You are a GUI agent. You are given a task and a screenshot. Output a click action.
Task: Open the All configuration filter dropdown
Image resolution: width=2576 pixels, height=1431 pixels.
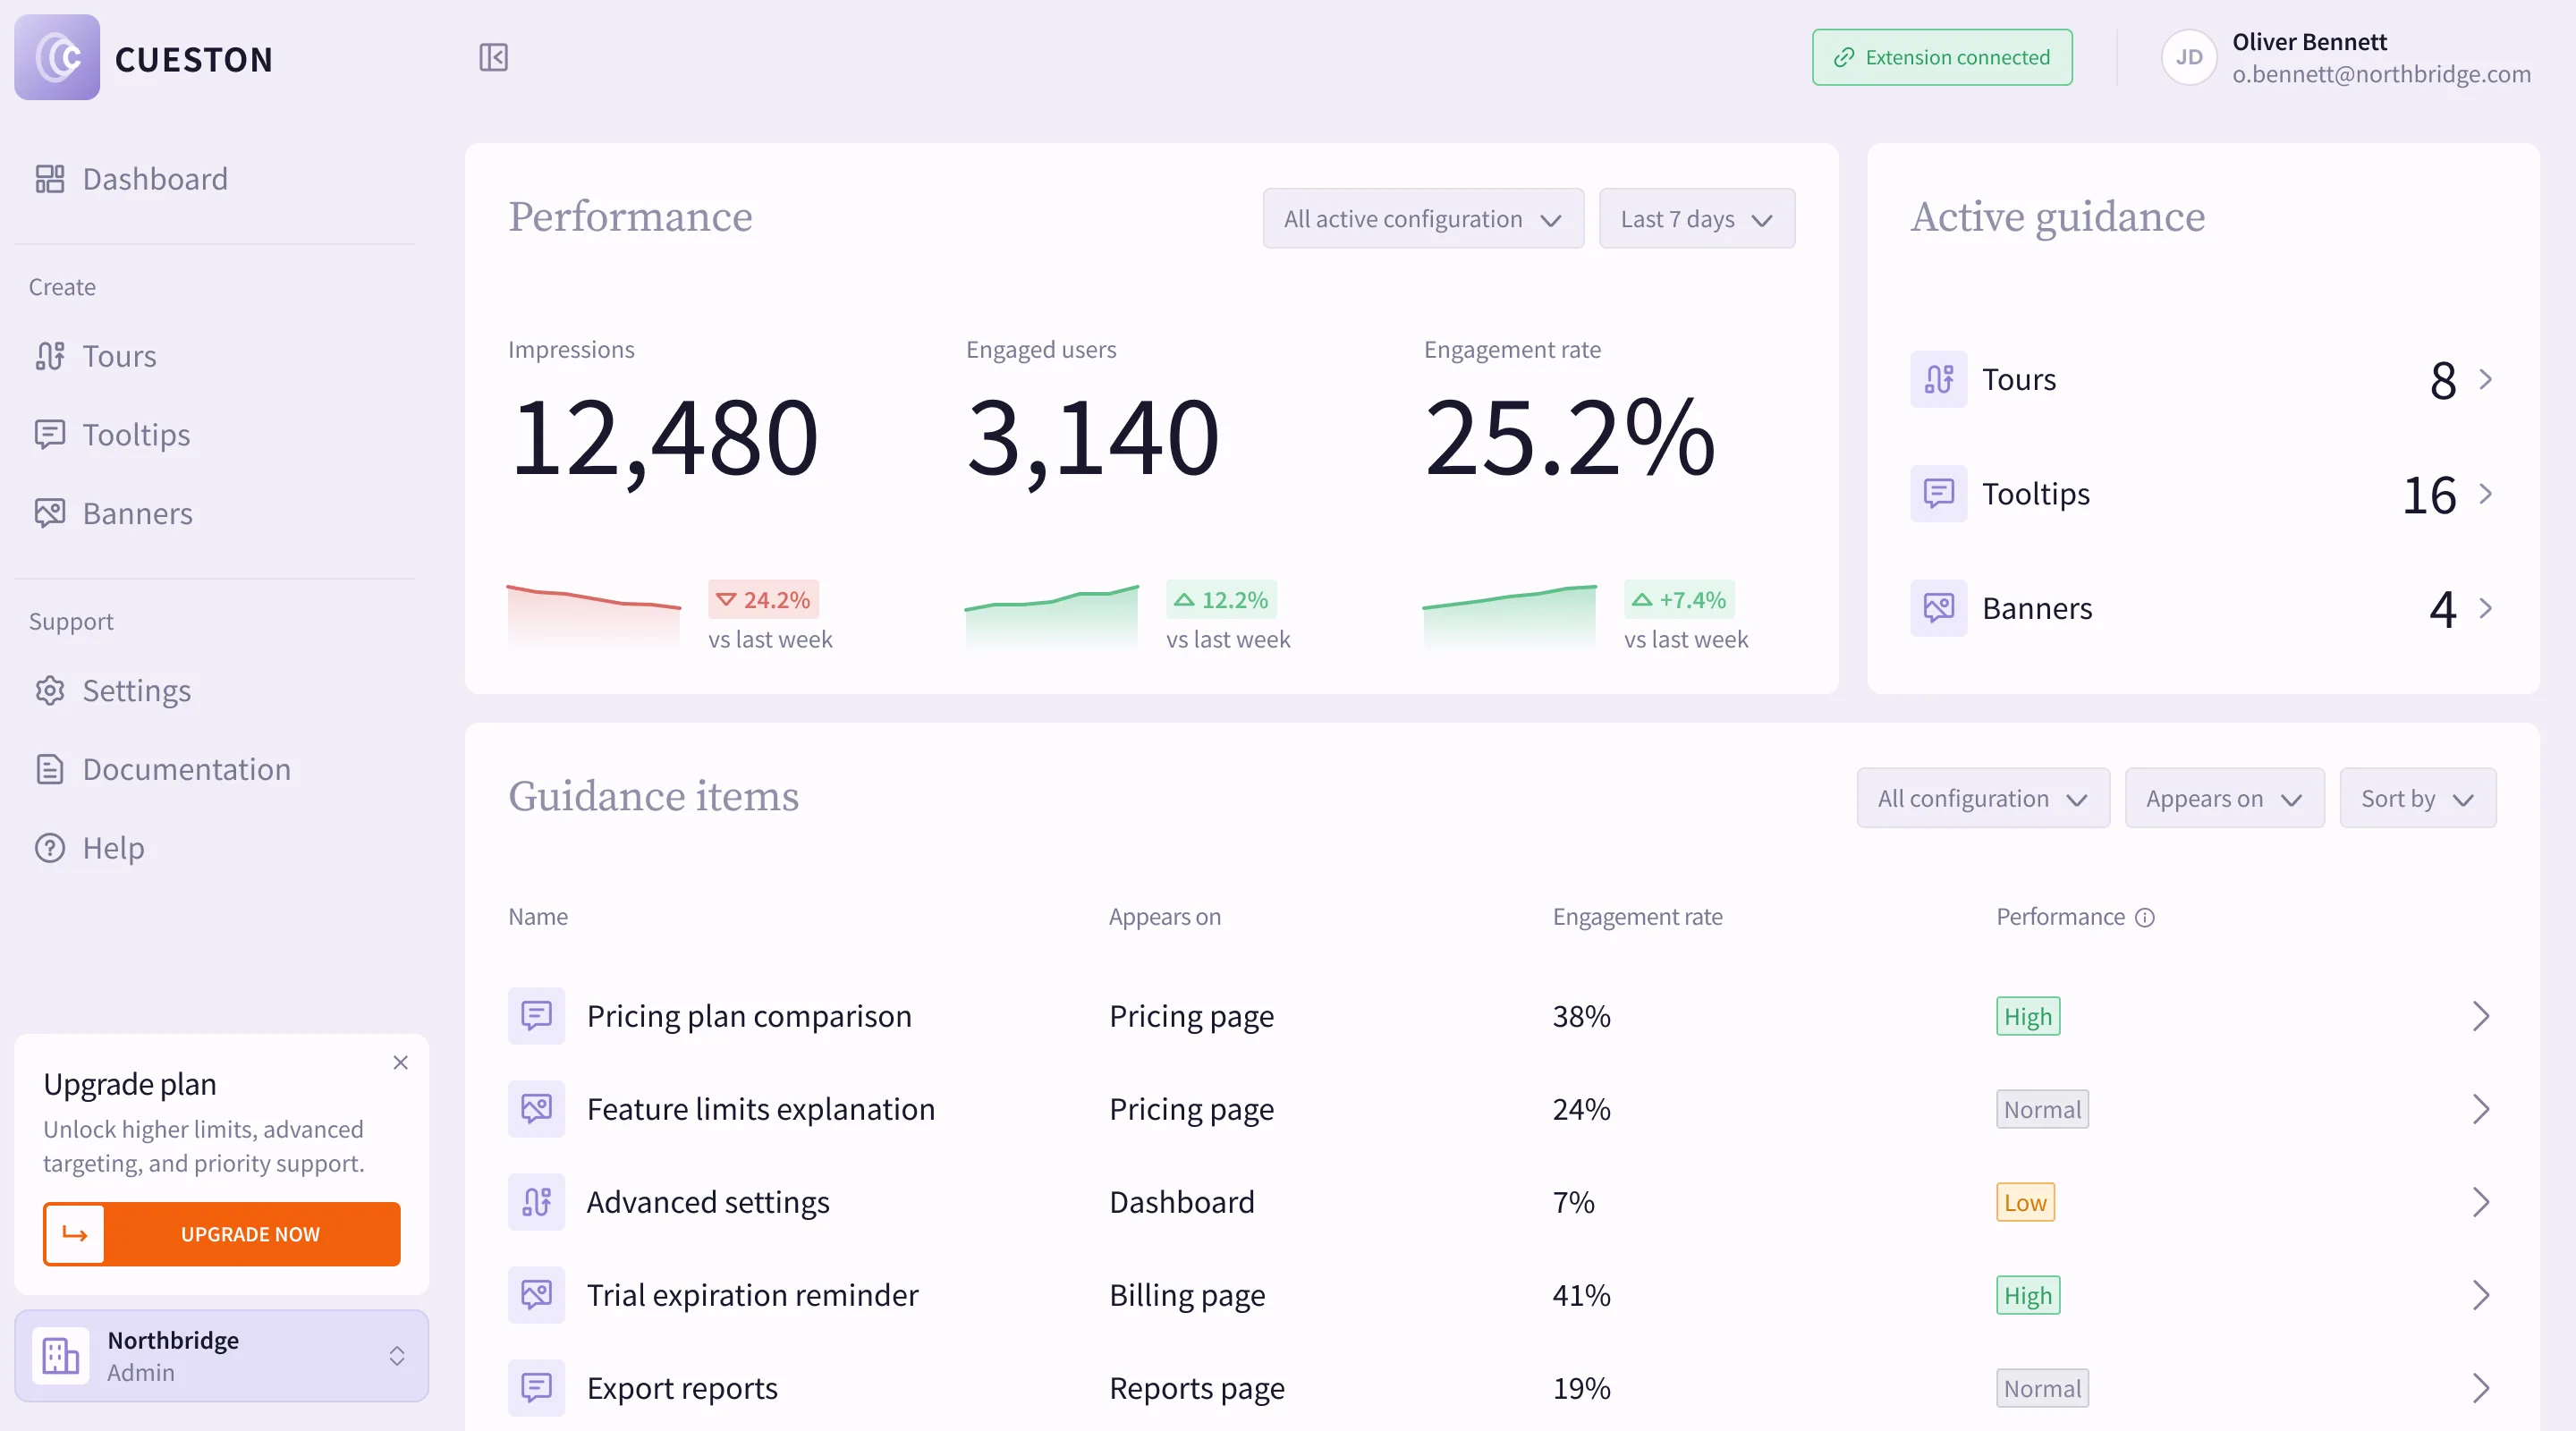point(1983,798)
